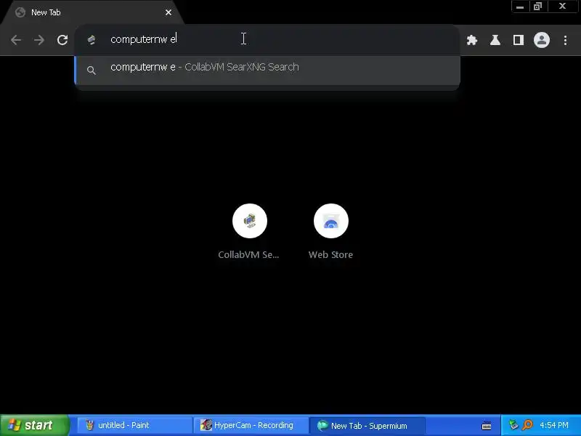Minimize the Supermium browser window
This screenshot has height=436, width=581.
pyautogui.click(x=520, y=7)
